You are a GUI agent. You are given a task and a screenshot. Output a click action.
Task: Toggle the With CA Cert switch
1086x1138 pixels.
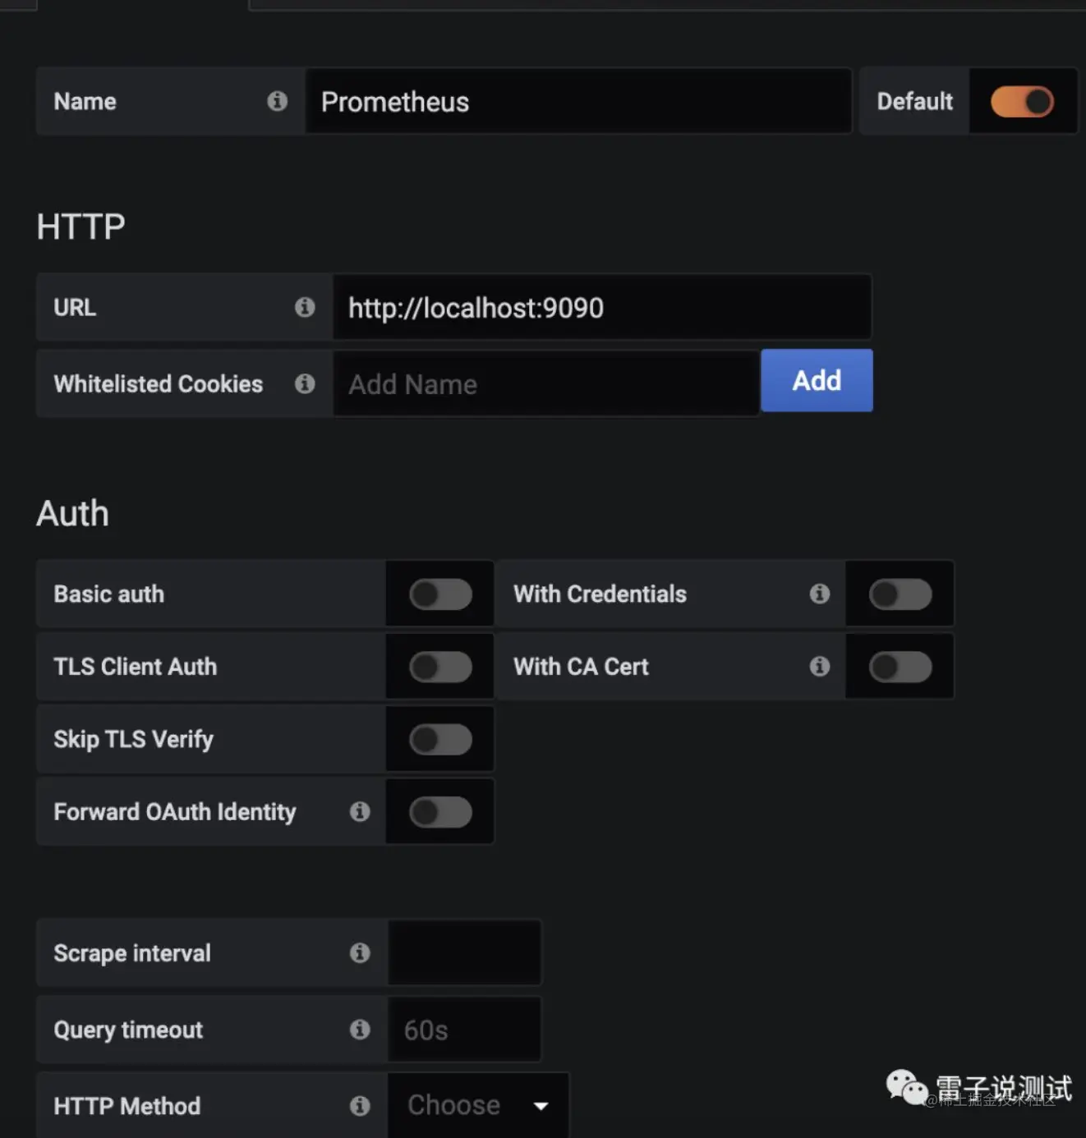click(900, 667)
